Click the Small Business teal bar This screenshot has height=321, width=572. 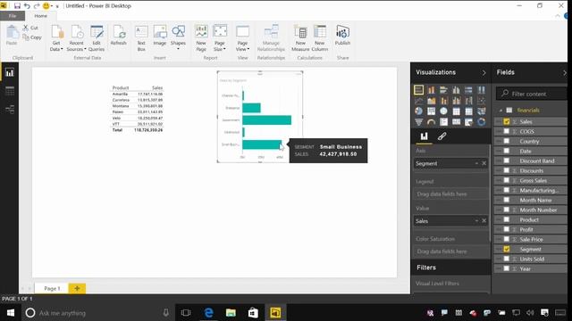coord(262,144)
